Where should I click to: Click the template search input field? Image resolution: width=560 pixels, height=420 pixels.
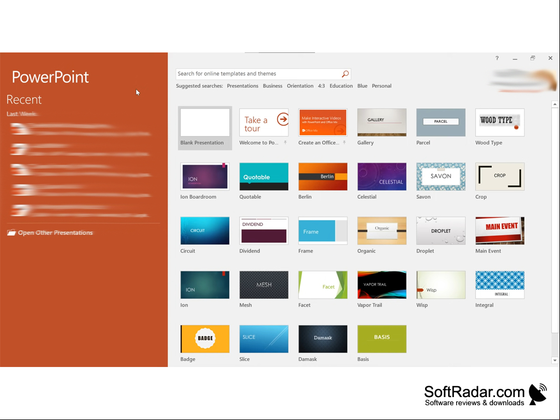pyautogui.click(x=263, y=74)
